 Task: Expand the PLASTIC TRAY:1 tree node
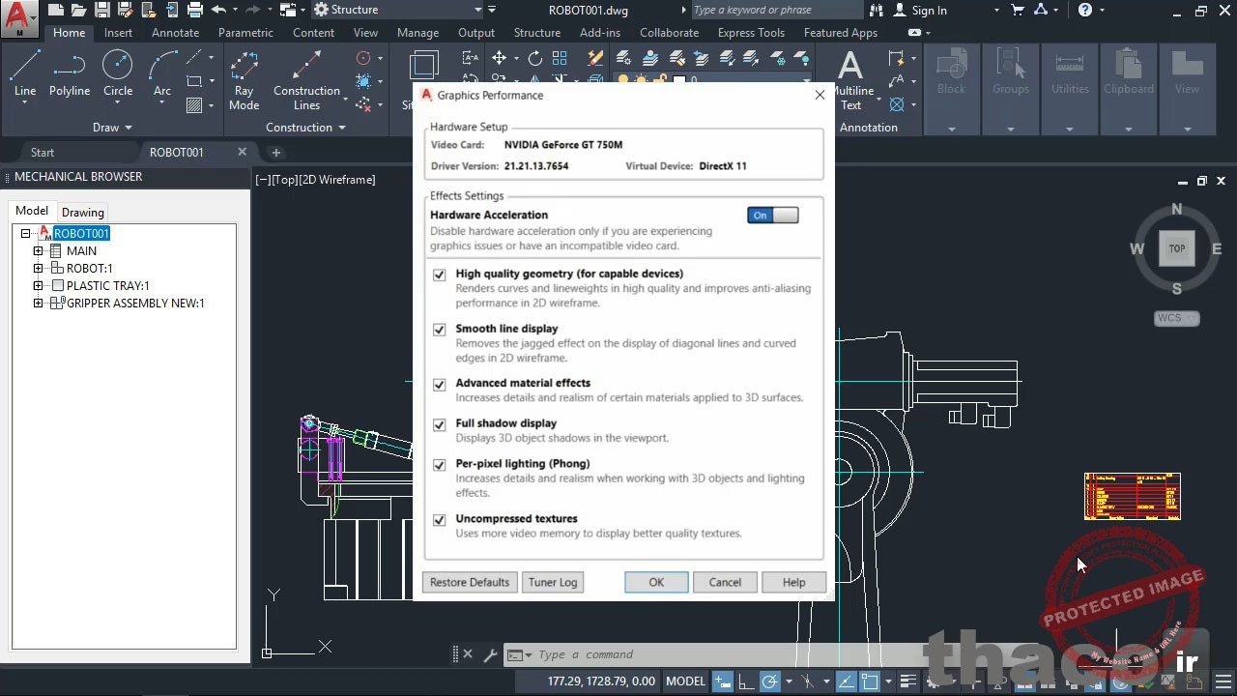[39, 286]
